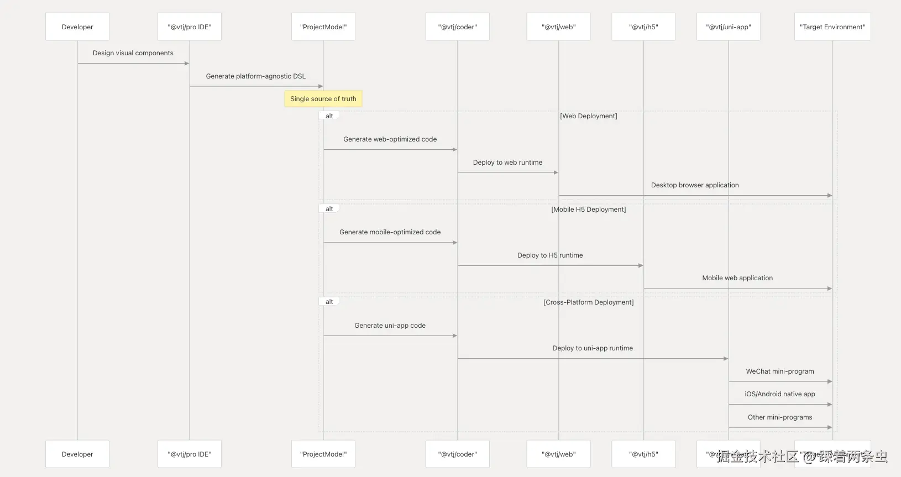This screenshot has height=477, width=901.
Task: Click the alt tag beside Cross-Platform Deployment
Action: (329, 302)
